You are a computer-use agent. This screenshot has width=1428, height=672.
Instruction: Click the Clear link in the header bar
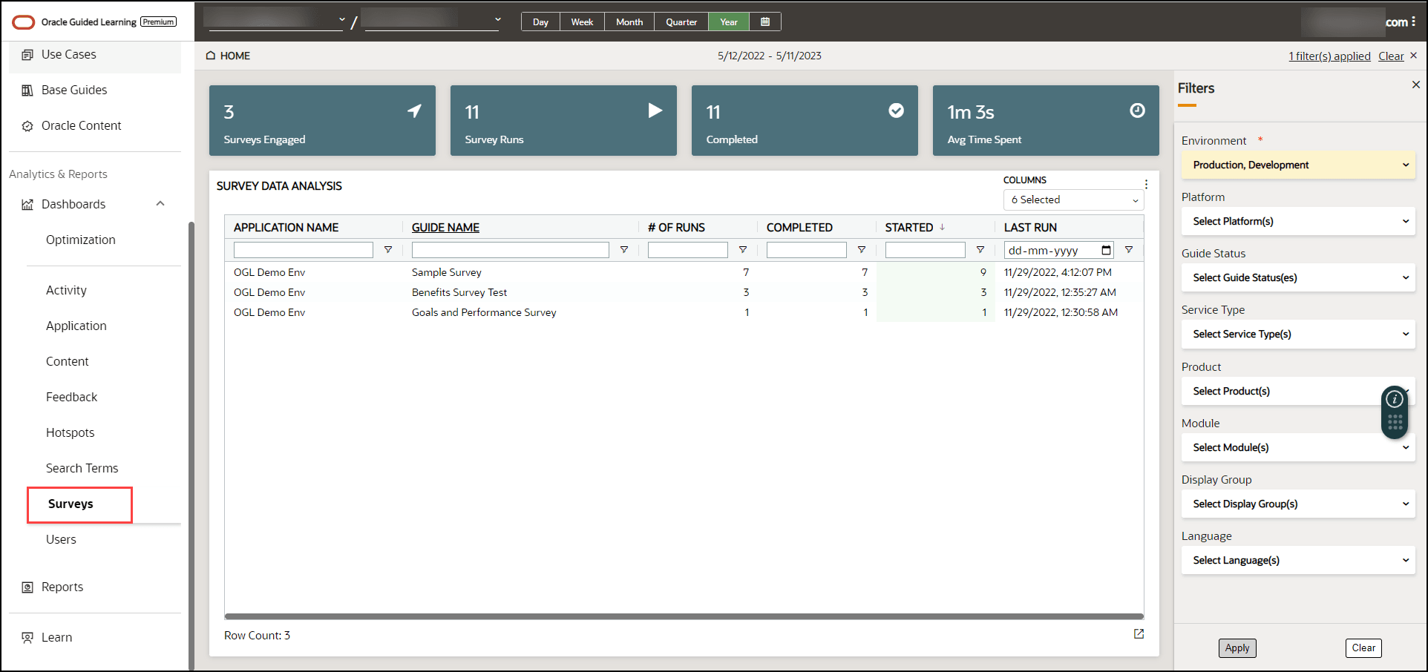pyautogui.click(x=1391, y=56)
